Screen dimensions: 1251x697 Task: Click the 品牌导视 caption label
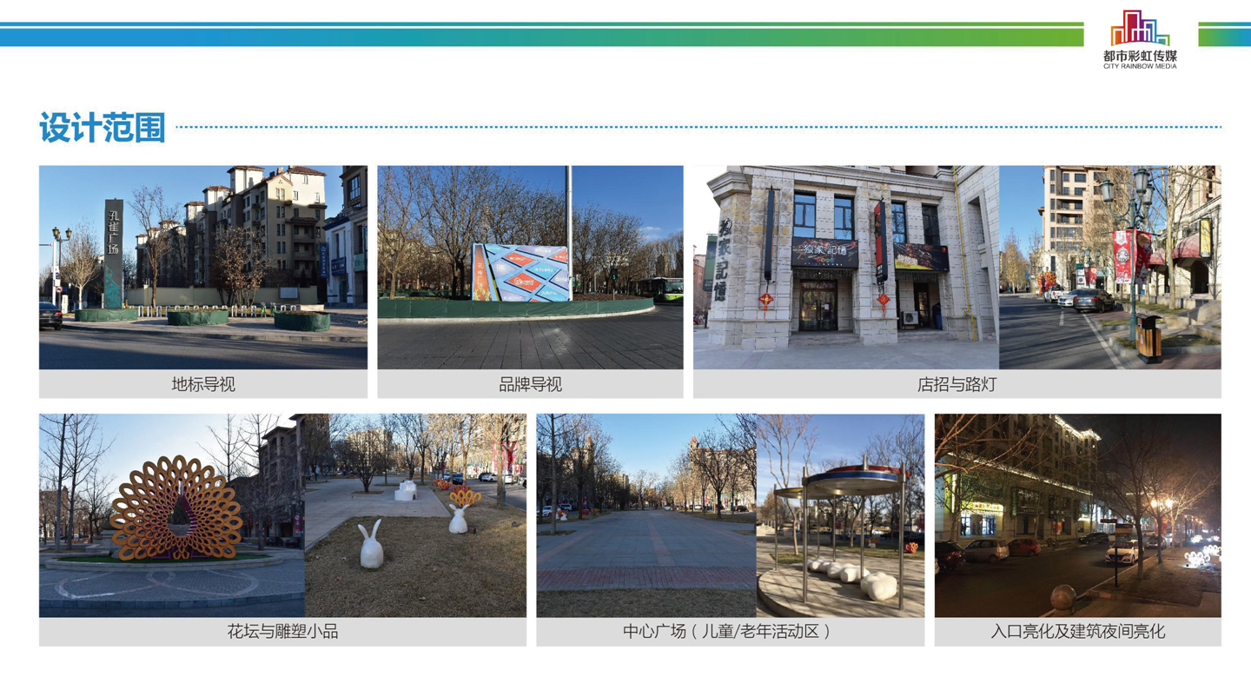530,384
